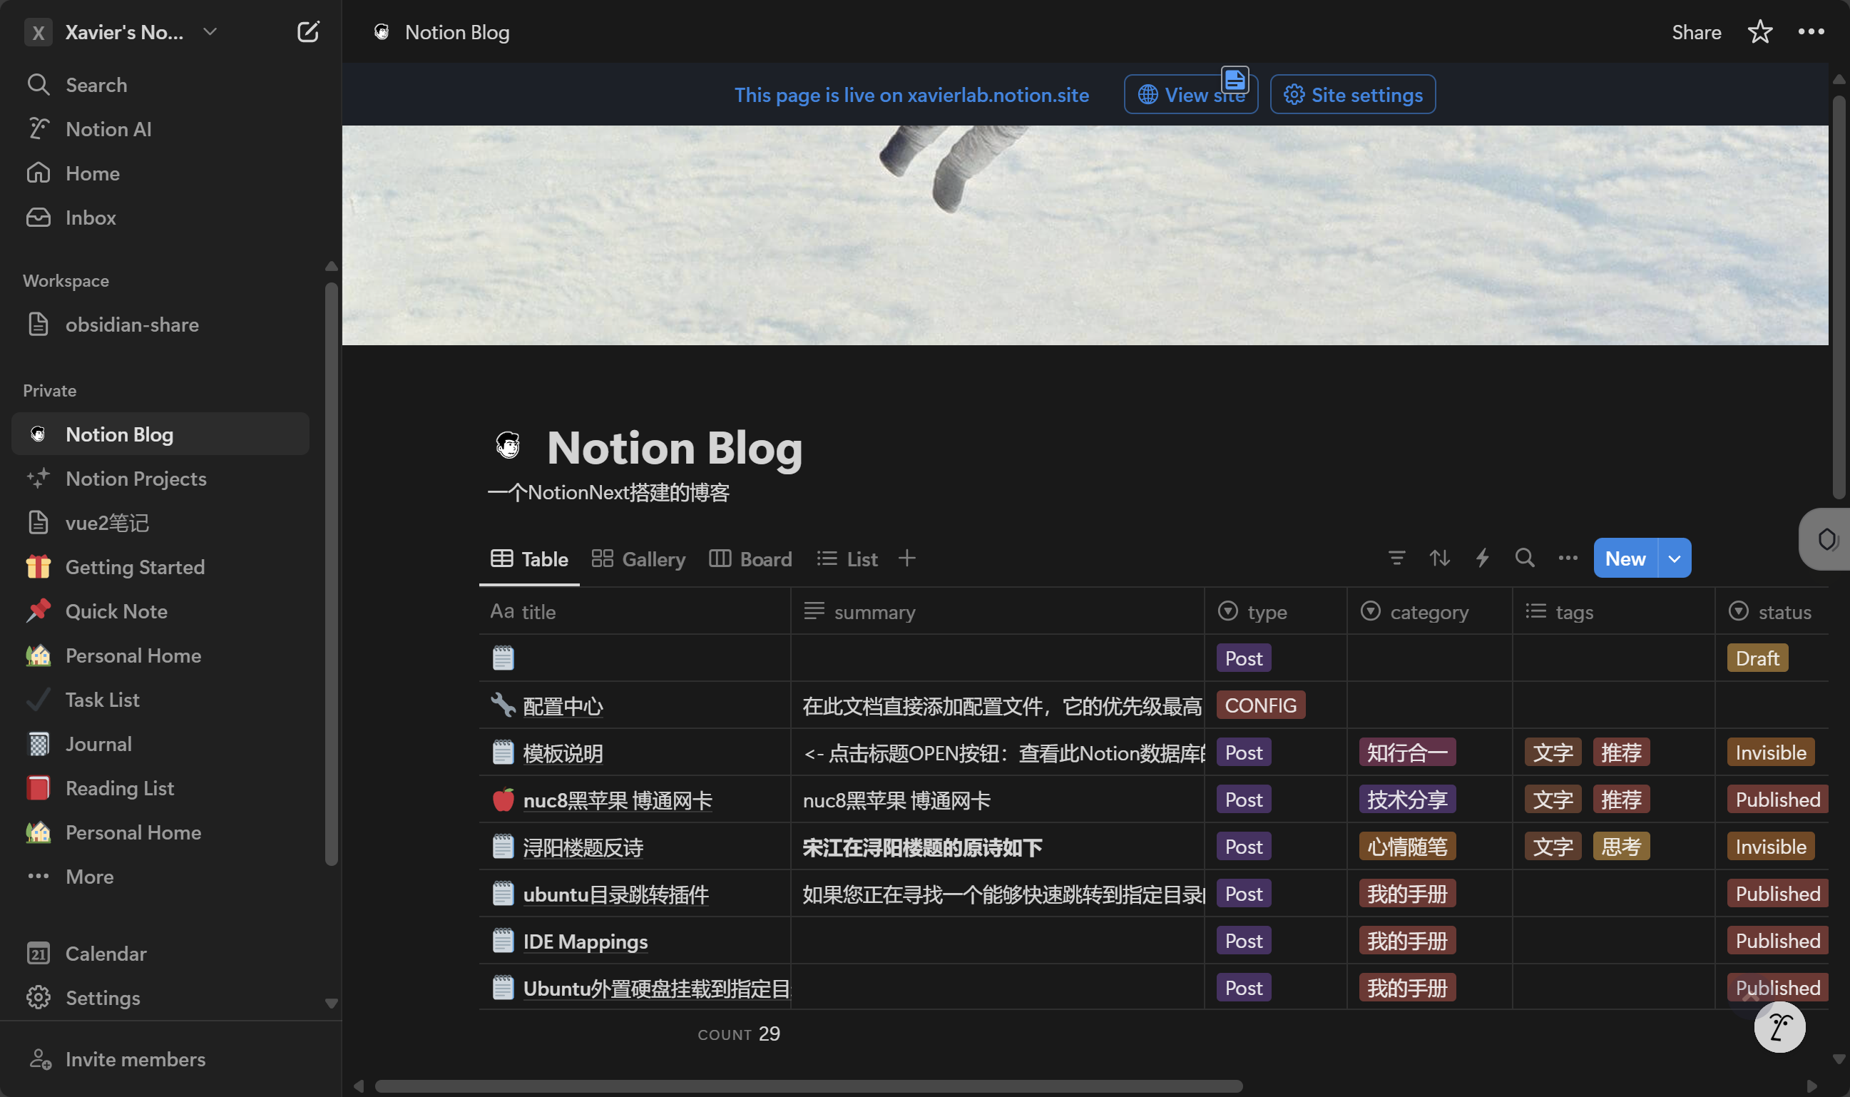Open the nuc8黑苹果 博通网卡 apple row

click(x=618, y=800)
